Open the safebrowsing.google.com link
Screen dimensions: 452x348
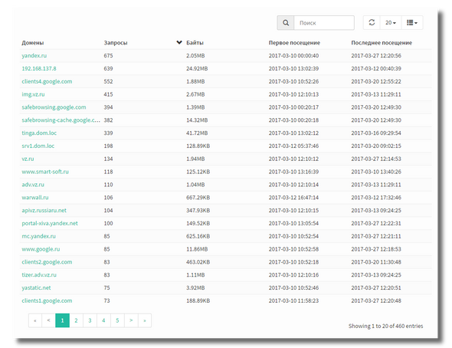54,107
